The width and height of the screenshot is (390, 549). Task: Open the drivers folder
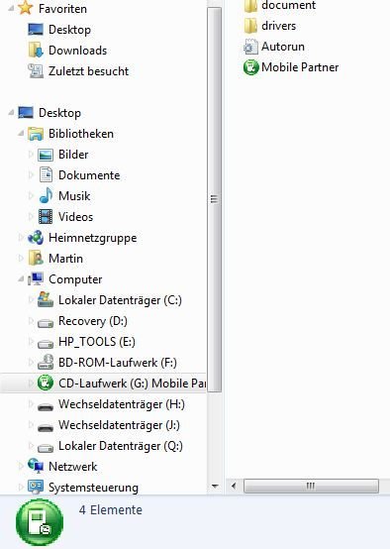(278, 26)
